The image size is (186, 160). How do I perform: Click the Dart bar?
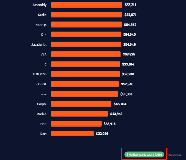coord(72,134)
